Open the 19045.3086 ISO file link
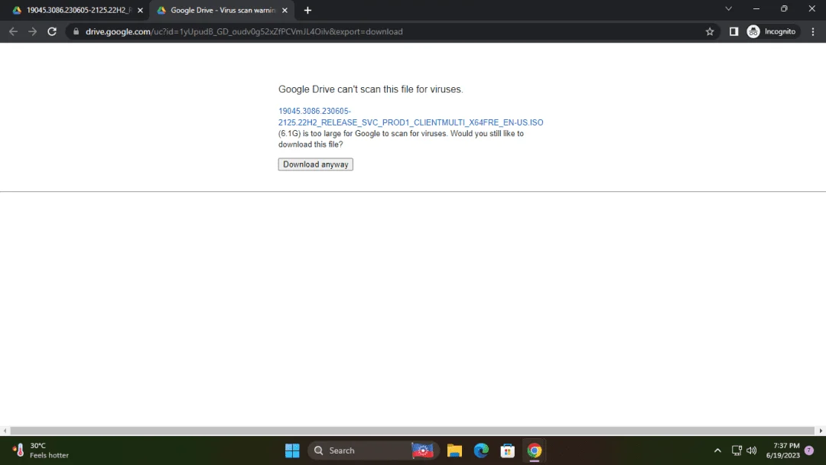 point(411,116)
